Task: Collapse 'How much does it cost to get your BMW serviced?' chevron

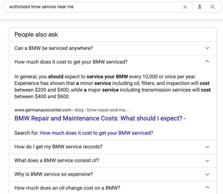Action: 207,61
